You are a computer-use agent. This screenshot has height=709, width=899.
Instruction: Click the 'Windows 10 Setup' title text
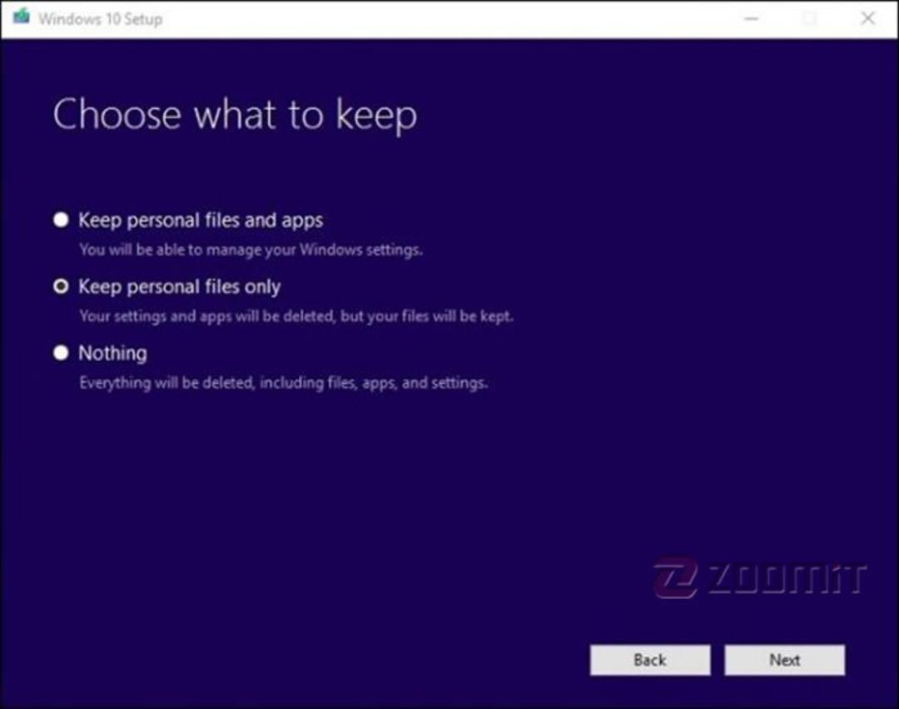click(x=101, y=19)
